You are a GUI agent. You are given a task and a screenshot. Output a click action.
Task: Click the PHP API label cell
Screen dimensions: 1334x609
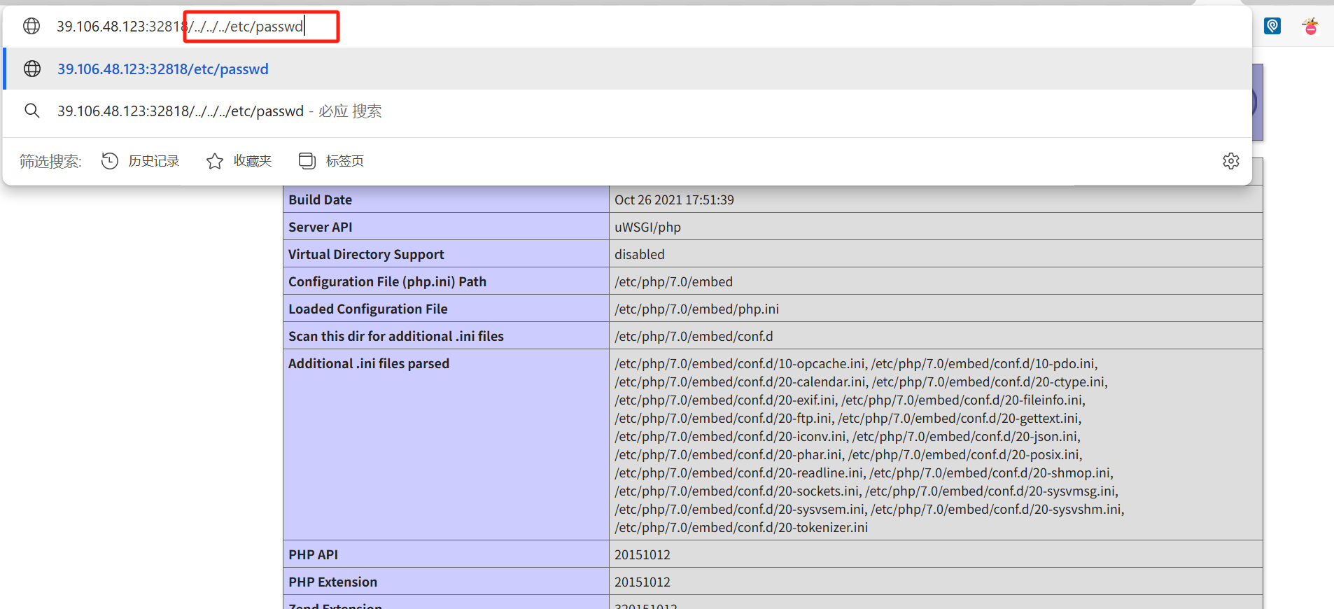pyautogui.click(x=446, y=554)
